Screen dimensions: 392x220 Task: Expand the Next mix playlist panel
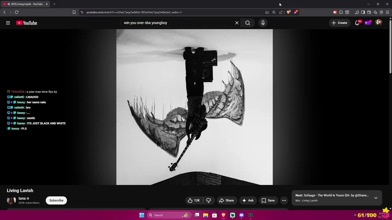click(376, 198)
